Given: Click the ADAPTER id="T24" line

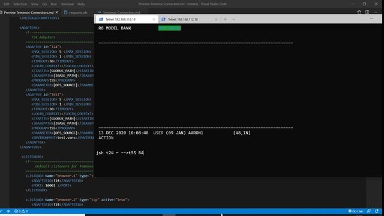Looking at the screenshot, I should [x=44, y=47].
